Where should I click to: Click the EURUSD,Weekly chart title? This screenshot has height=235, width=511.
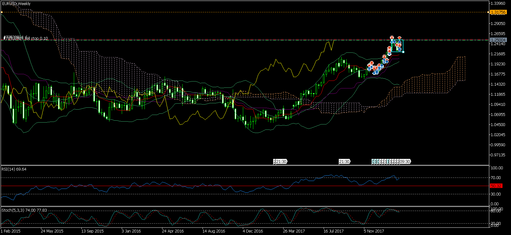[x=16, y=4]
